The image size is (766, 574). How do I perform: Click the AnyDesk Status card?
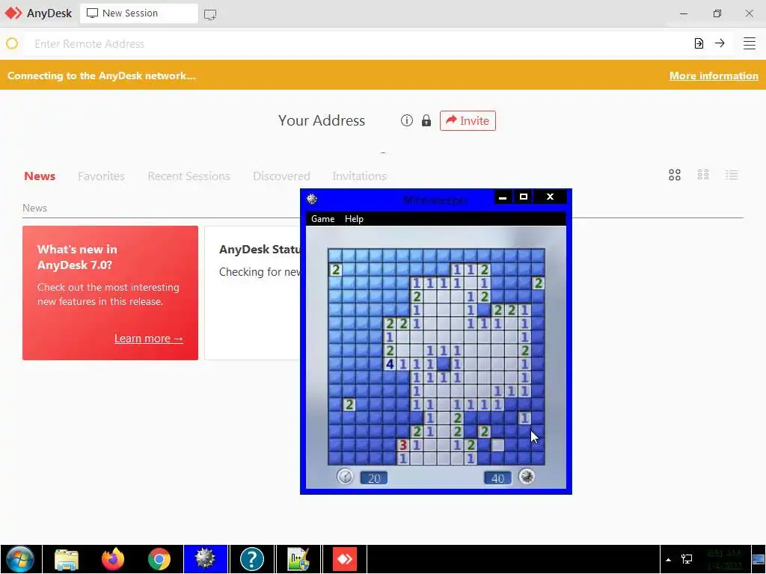coord(253,293)
